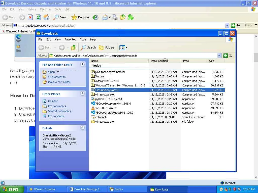Click the Downloads taskbar button
258x193 pixels.
coord(168,189)
